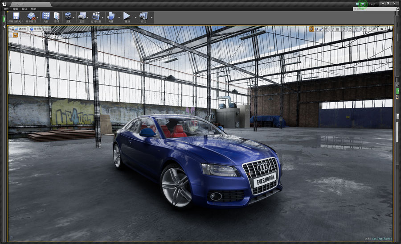Click the Car_Test (永久性) level link

pyautogui.click(x=381, y=239)
